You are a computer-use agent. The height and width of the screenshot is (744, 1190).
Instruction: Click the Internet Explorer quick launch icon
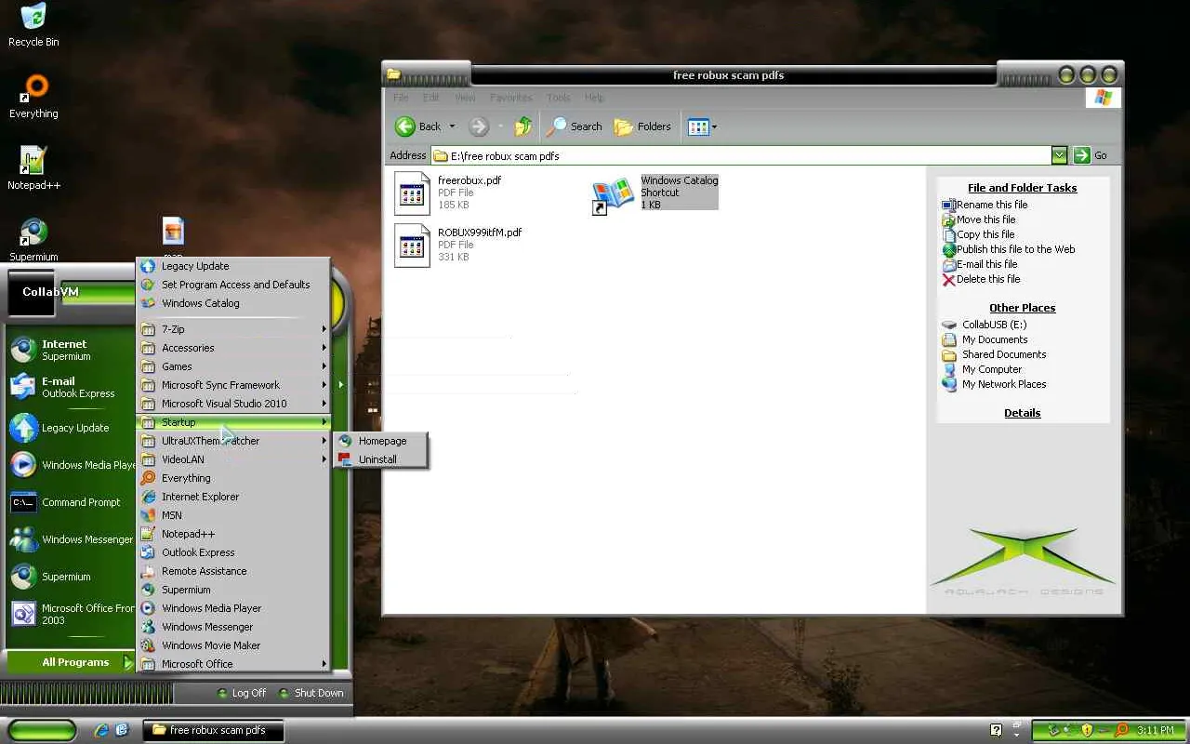[102, 730]
